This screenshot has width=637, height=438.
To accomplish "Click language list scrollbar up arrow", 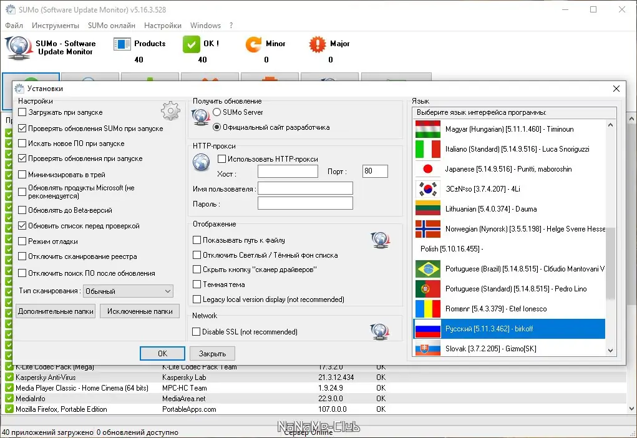I will tap(610, 125).
